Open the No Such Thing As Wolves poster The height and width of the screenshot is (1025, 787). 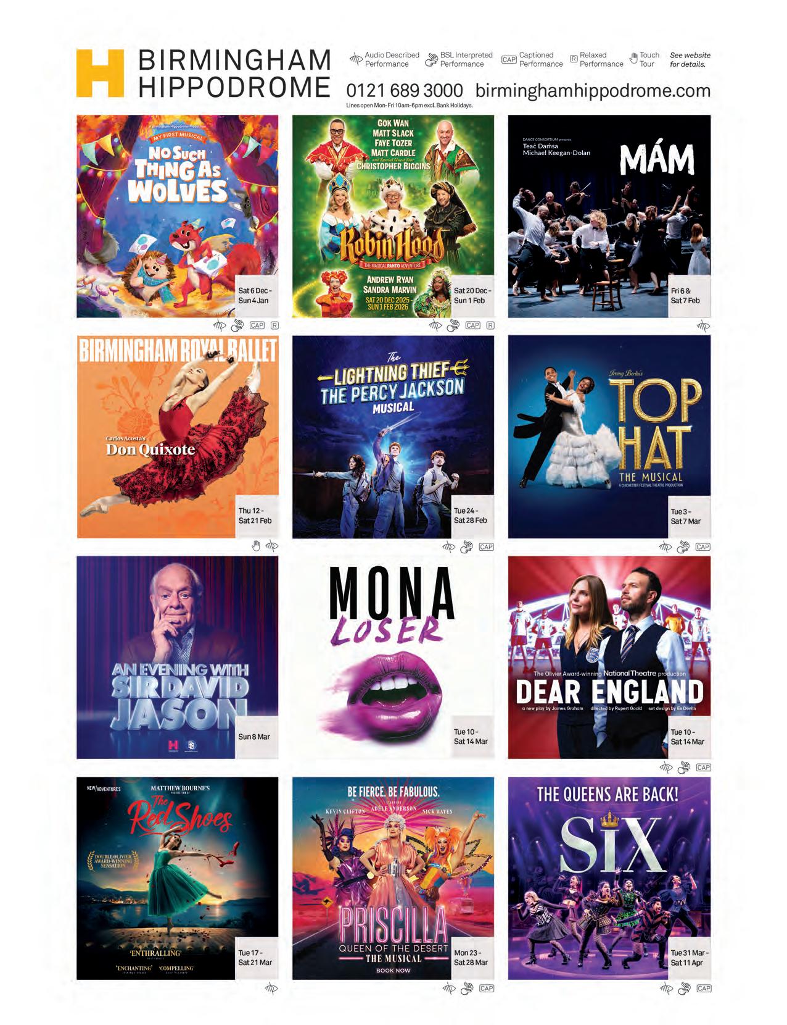coord(177,216)
